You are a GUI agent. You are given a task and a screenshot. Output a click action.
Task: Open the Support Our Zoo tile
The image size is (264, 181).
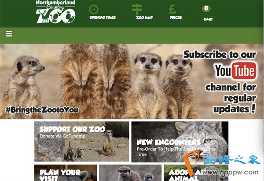pyautogui.click(x=82, y=141)
